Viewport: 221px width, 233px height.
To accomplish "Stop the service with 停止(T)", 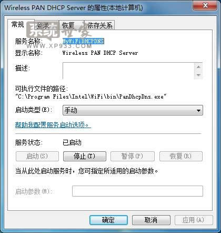I will (85, 156).
